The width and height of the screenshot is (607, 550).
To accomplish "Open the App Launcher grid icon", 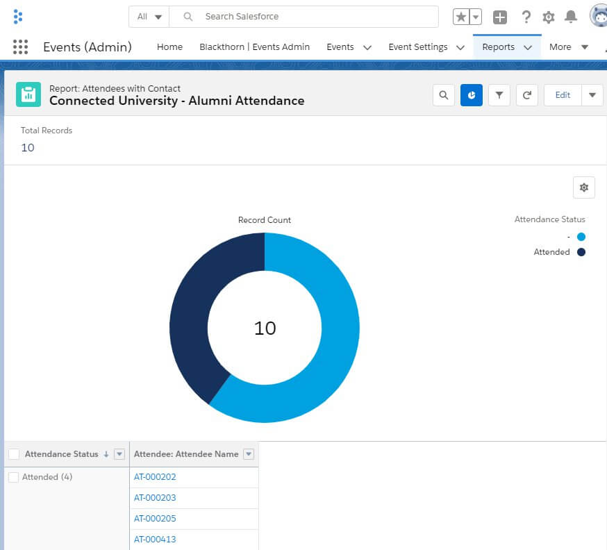I will pyautogui.click(x=20, y=47).
